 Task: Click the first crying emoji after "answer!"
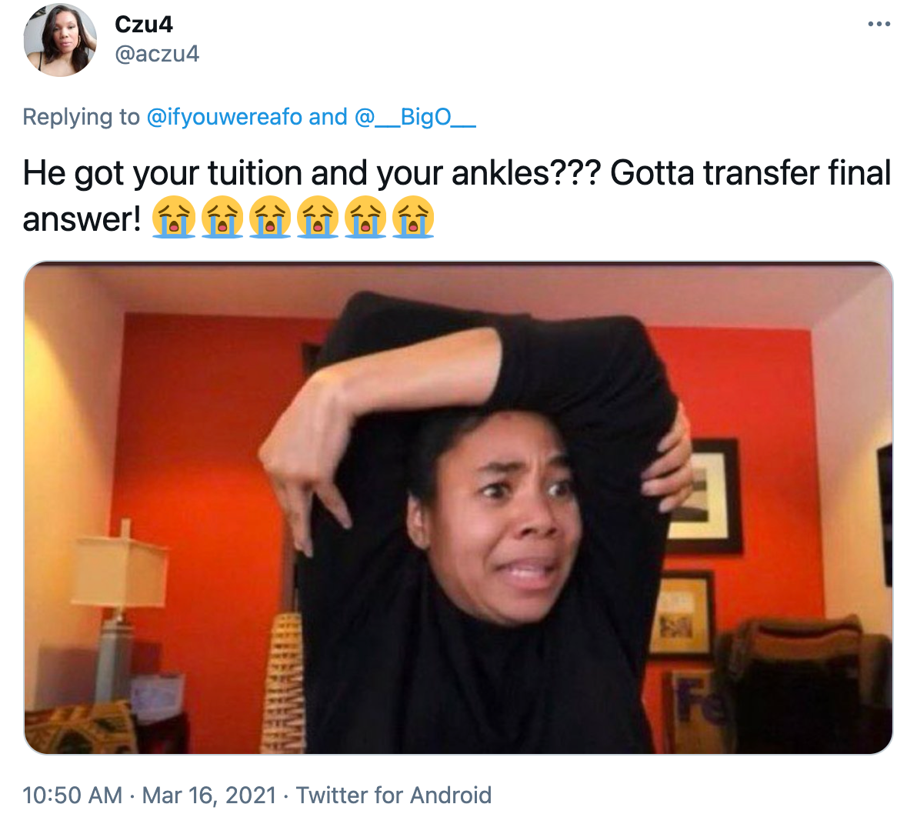tap(174, 218)
